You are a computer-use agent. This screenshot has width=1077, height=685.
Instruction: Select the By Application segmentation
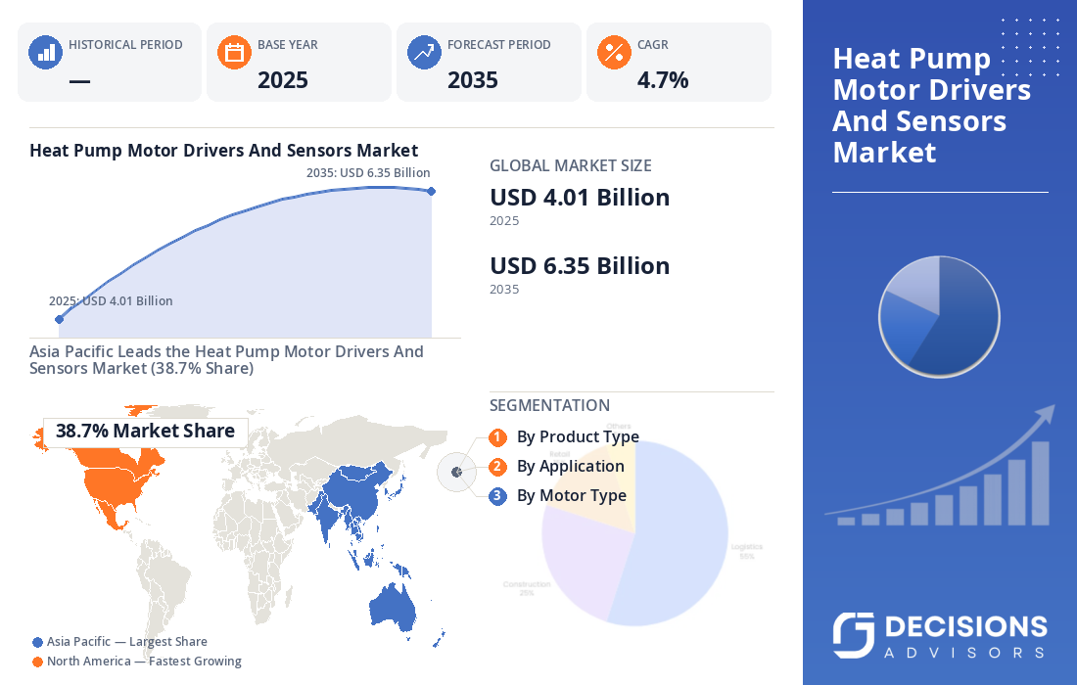pyautogui.click(x=570, y=467)
